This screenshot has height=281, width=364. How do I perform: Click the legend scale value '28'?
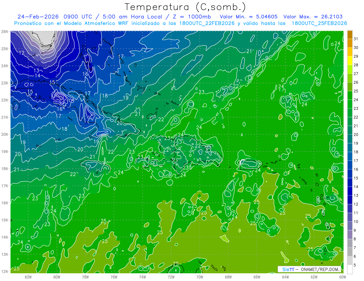click(x=356, y=65)
